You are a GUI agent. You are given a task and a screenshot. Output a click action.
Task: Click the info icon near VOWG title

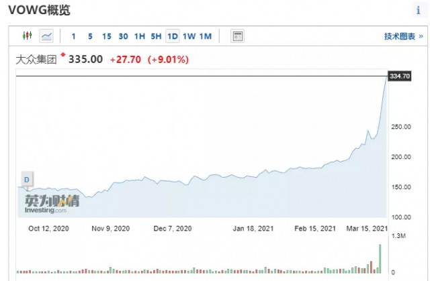coord(419,11)
